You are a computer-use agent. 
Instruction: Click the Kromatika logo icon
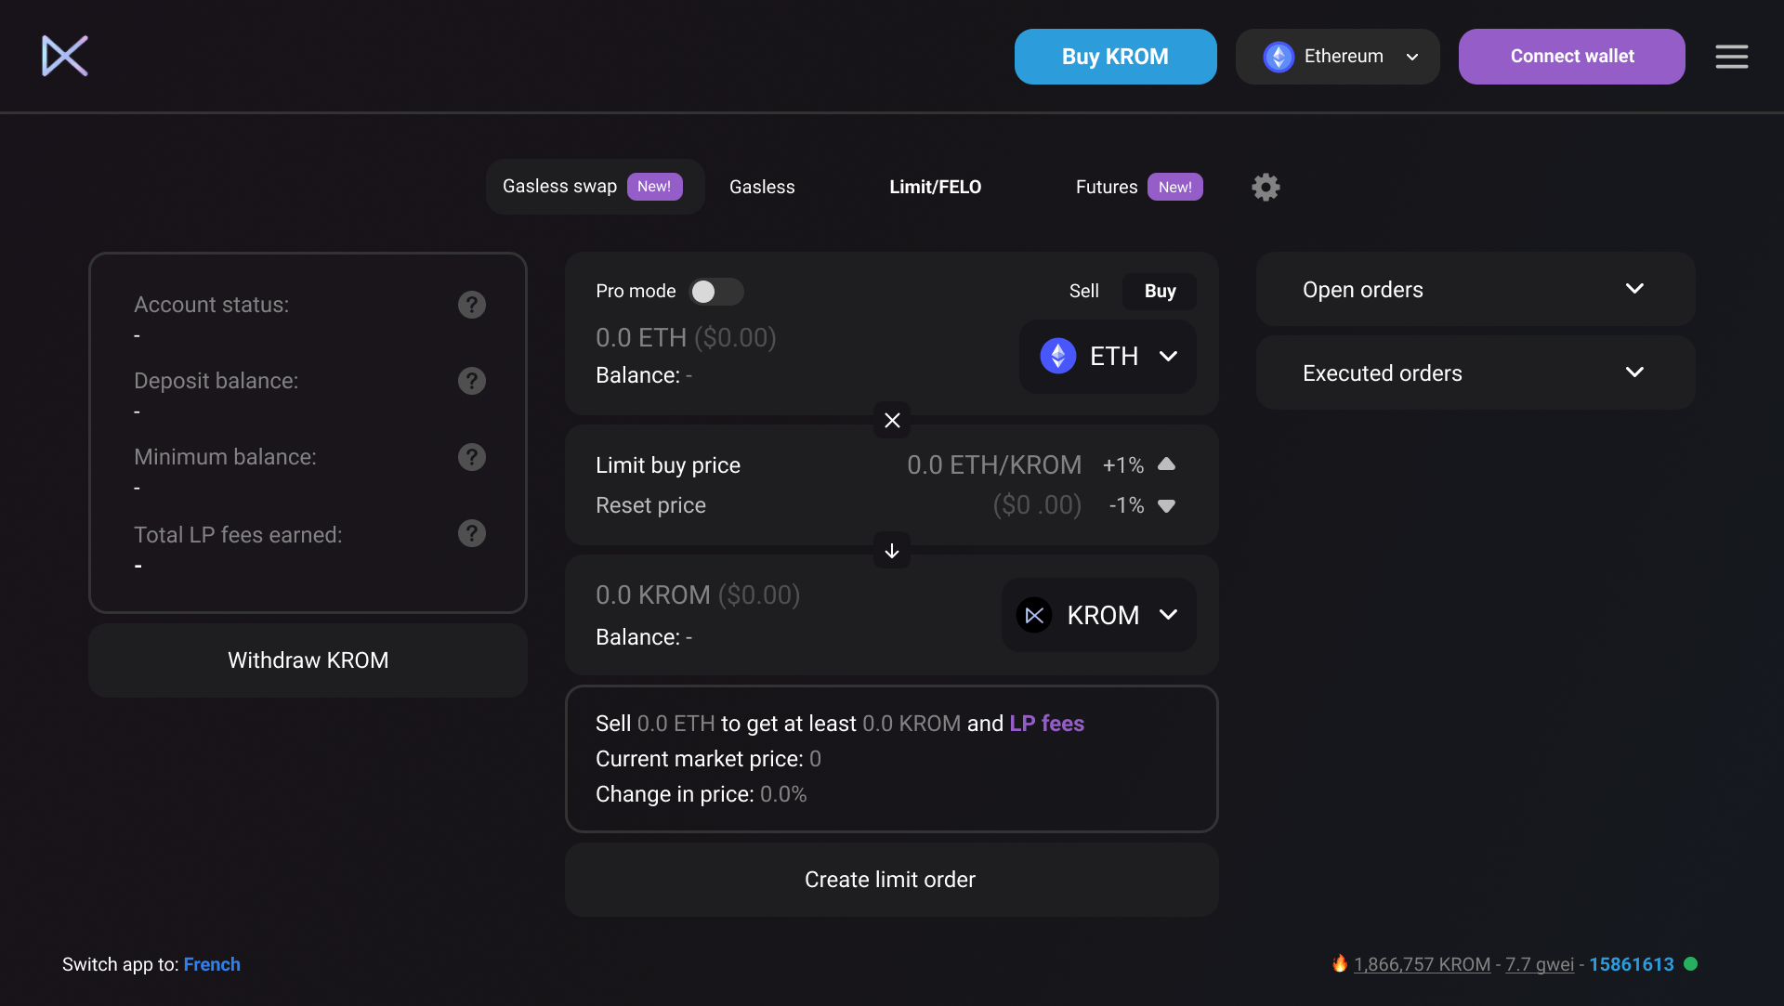pos(65,56)
